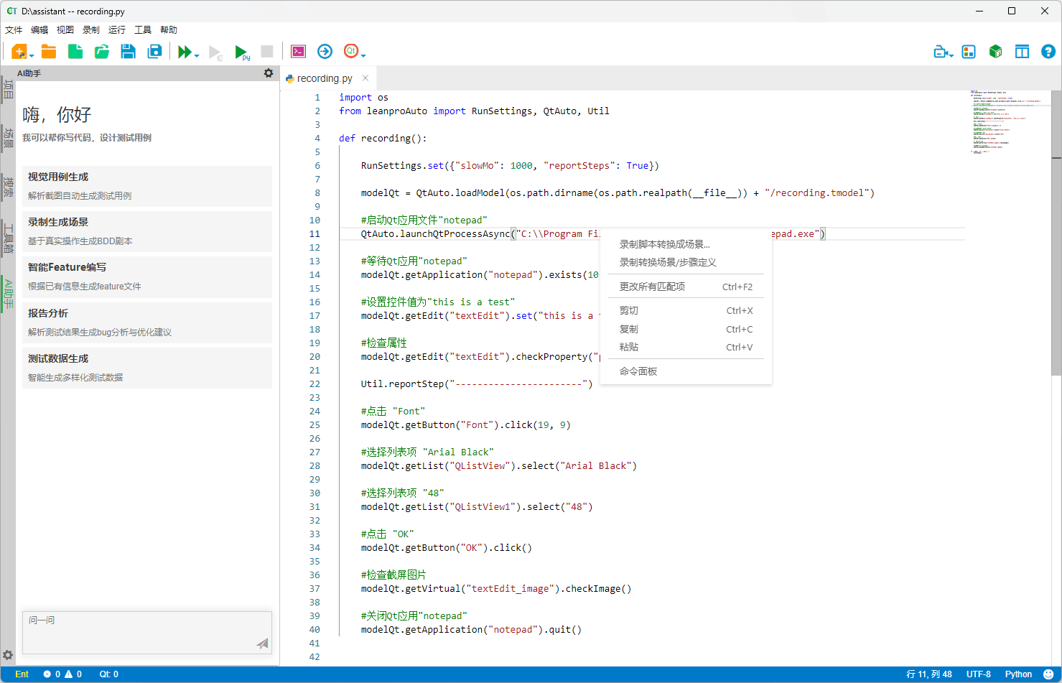The width and height of the screenshot is (1062, 683).
Task: Click the code minimap preview
Action: click(x=1009, y=122)
